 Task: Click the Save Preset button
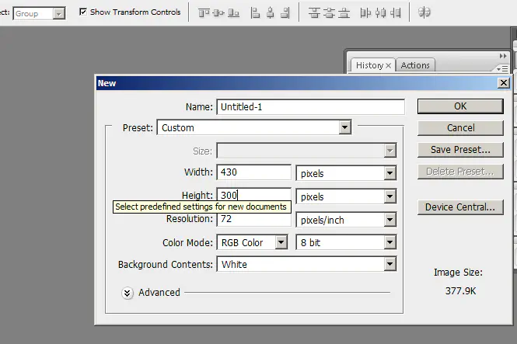tap(459, 149)
